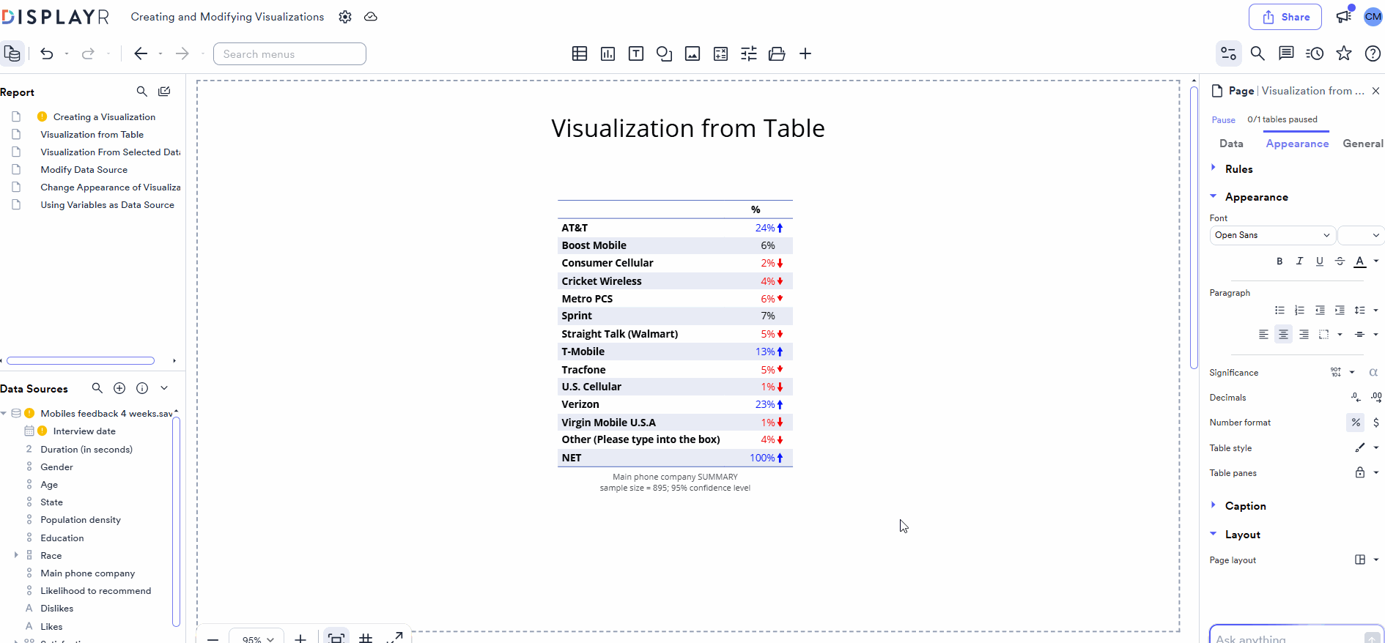Open the Table style dropdown arrow
The height and width of the screenshot is (643, 1385).
(1376, 447)
